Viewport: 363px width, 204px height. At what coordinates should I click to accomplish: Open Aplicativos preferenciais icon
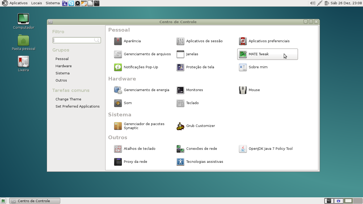pos(243,41)
